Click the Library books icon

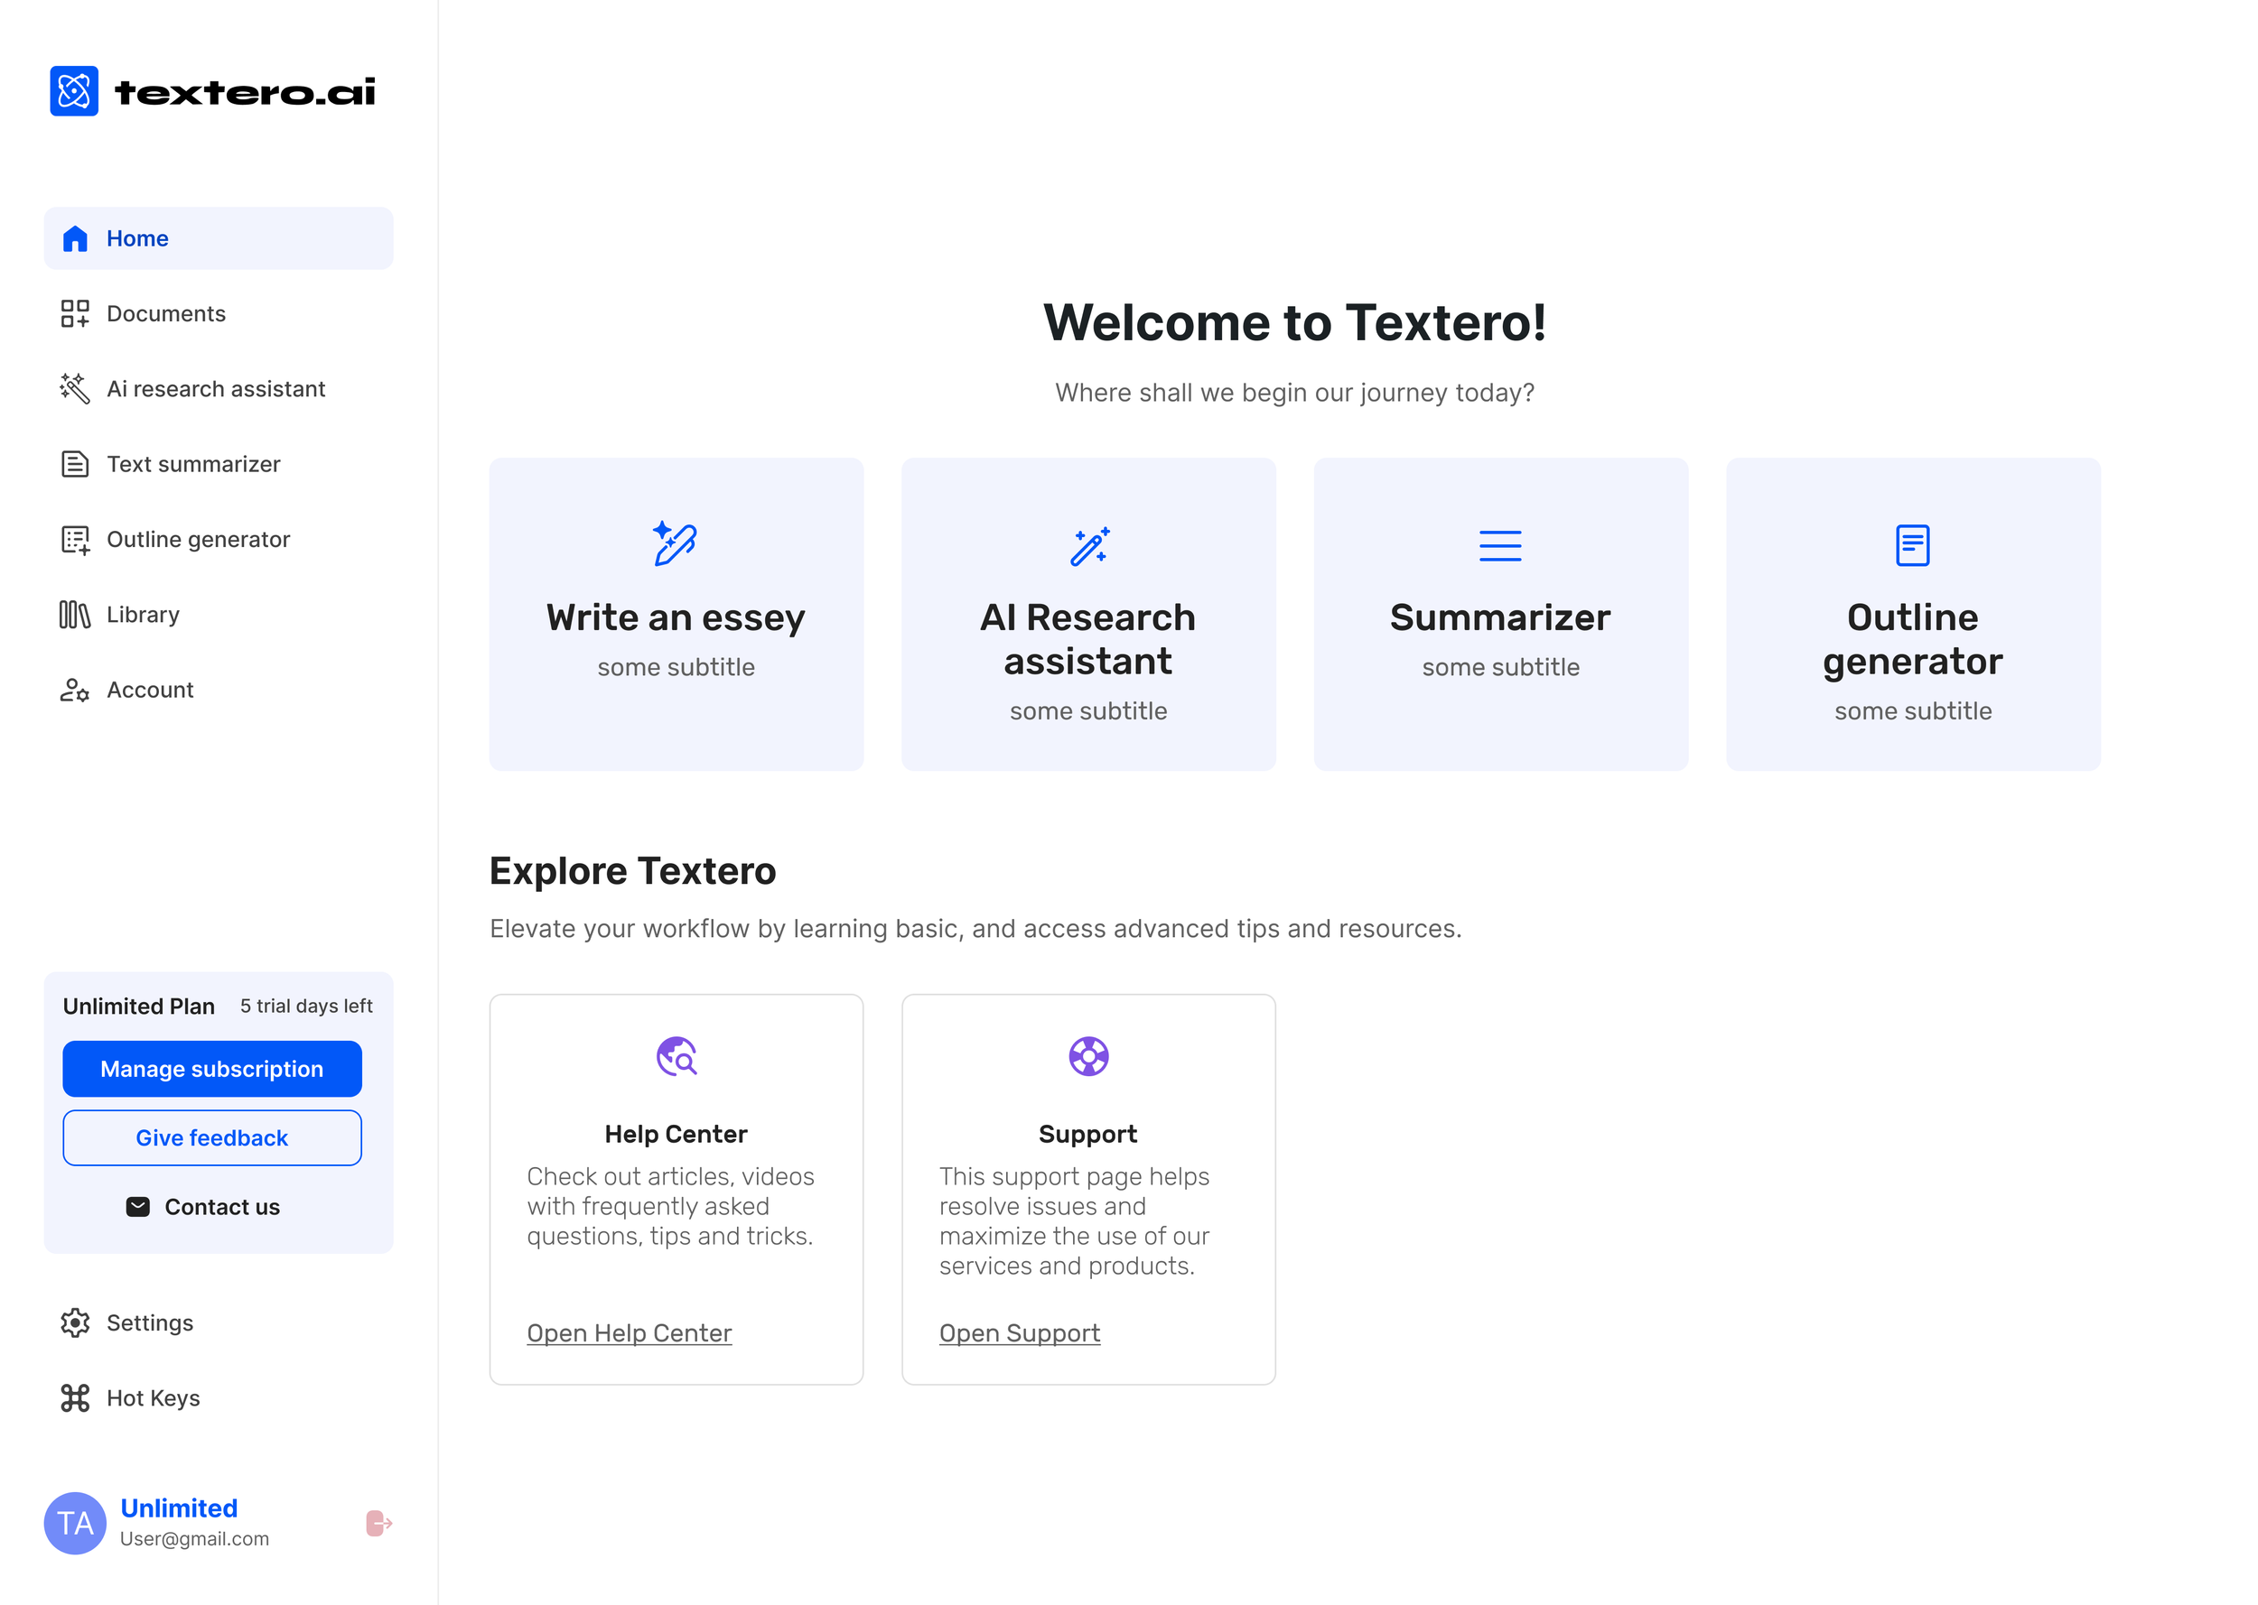pyautogui.click(x=74, y=615)
